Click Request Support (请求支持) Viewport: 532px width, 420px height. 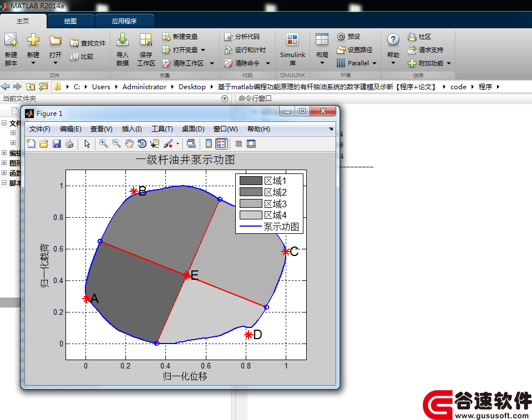click(x=425, y=50)
